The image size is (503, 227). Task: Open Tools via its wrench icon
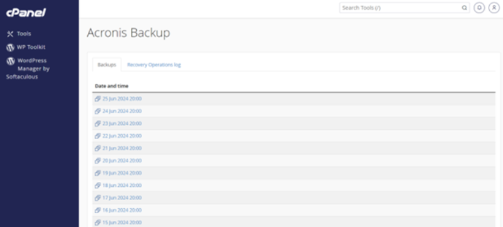[x=10, y=34]
